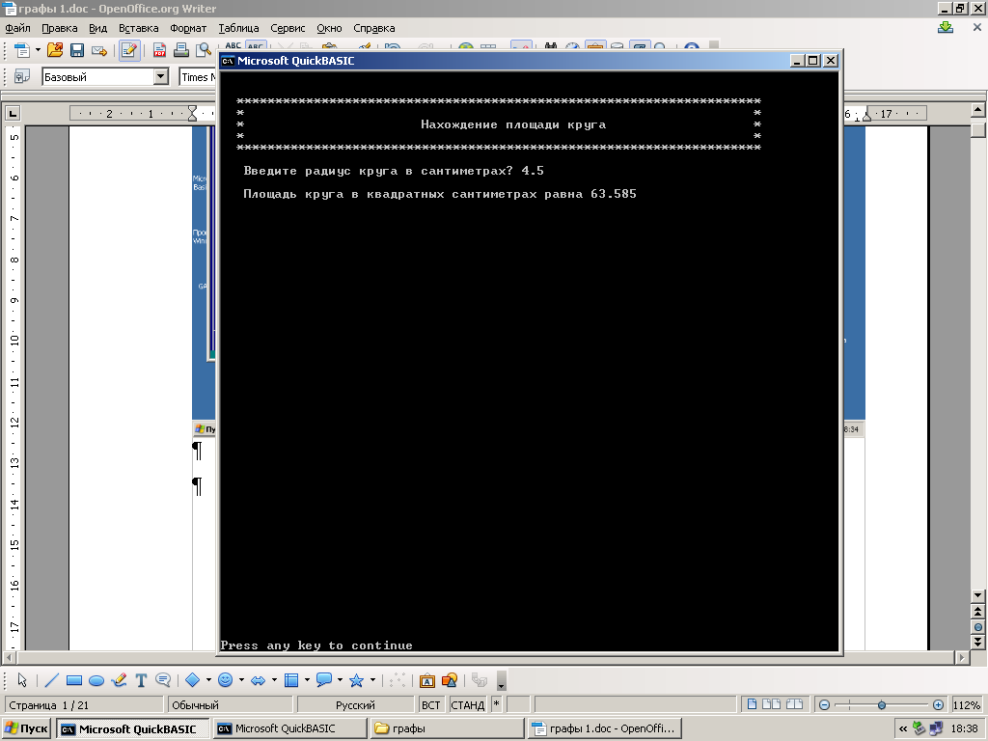Click the Save floppy disk icon
The image size is (988, 741).
click(77, 50)
